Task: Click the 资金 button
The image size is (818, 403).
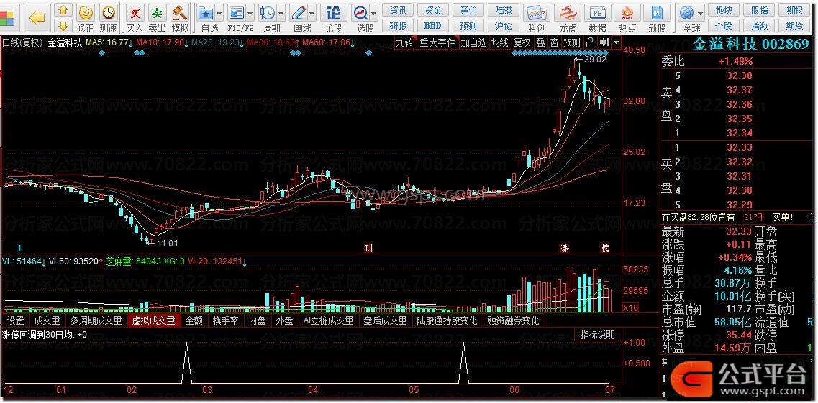Action: (x=433, y=10)
